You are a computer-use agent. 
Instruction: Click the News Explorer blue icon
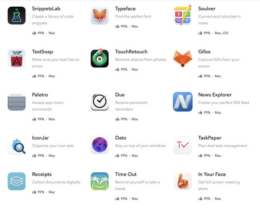point(183,102)
